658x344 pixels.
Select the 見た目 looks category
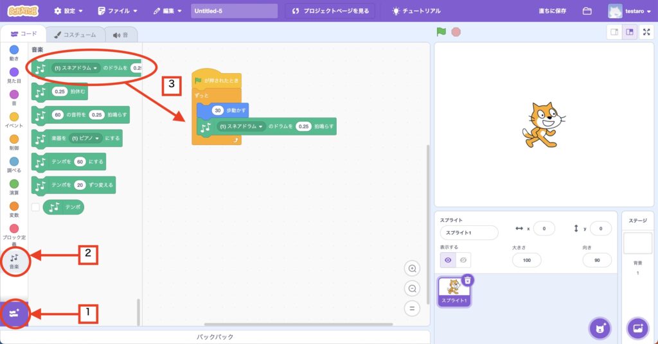tap(14, 76)
